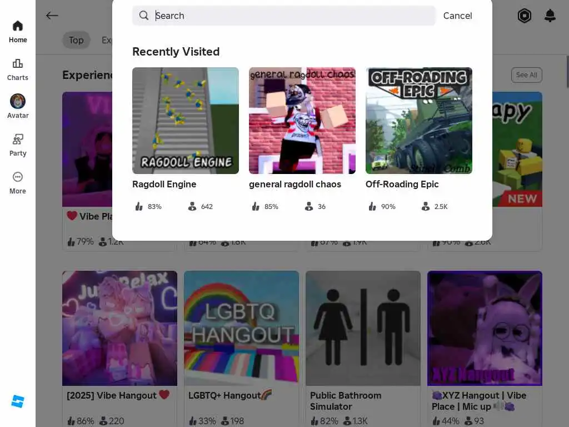Click the players icon next to 36
This screenshot has width=569, height=427.
309,207
